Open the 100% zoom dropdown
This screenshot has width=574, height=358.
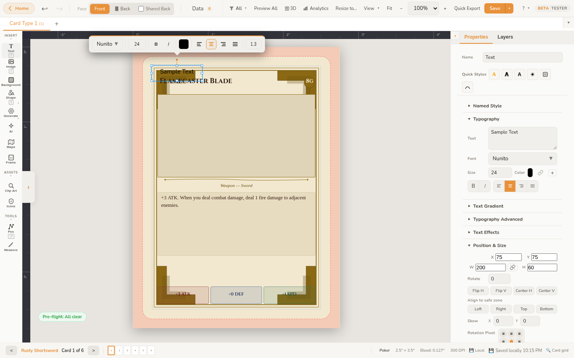423,8
